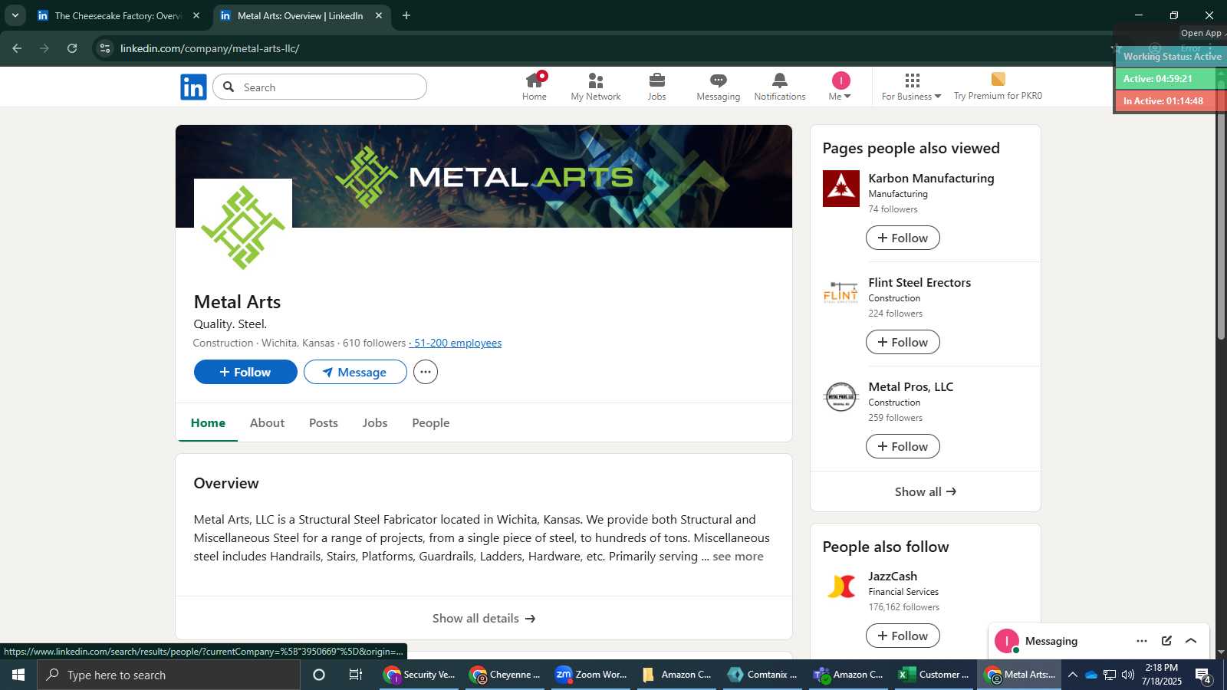The image size is (1227, 690).
Task: Go to the Jobs briefcase icon
Action: pyautogui.click(x=657, y=87)
